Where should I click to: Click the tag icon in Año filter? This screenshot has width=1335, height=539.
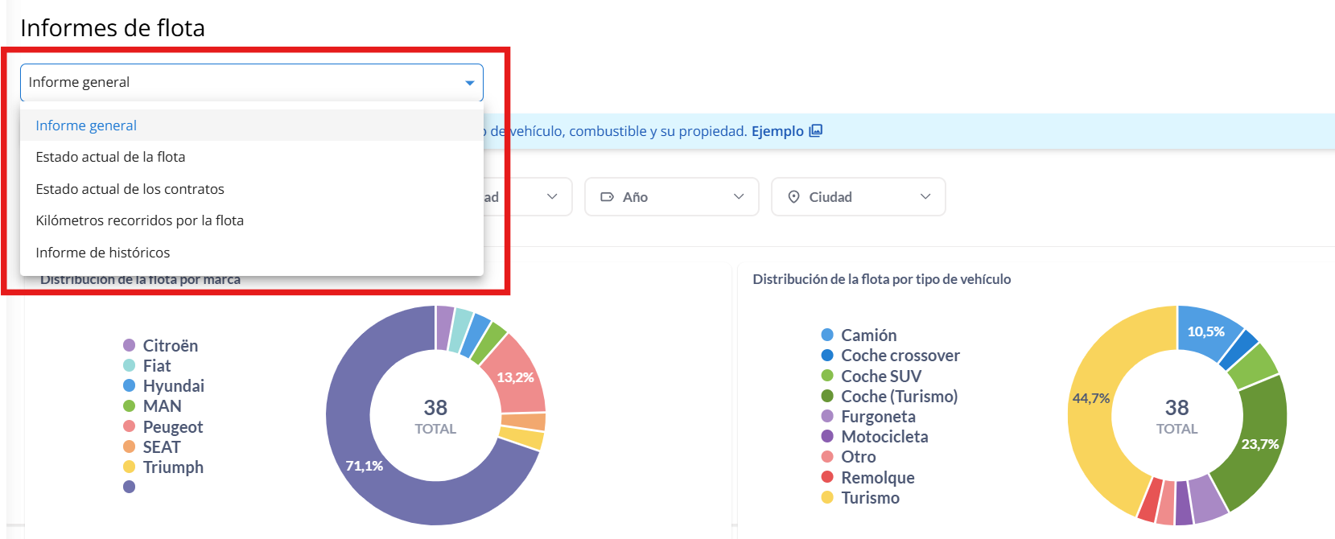coord(608,197)
